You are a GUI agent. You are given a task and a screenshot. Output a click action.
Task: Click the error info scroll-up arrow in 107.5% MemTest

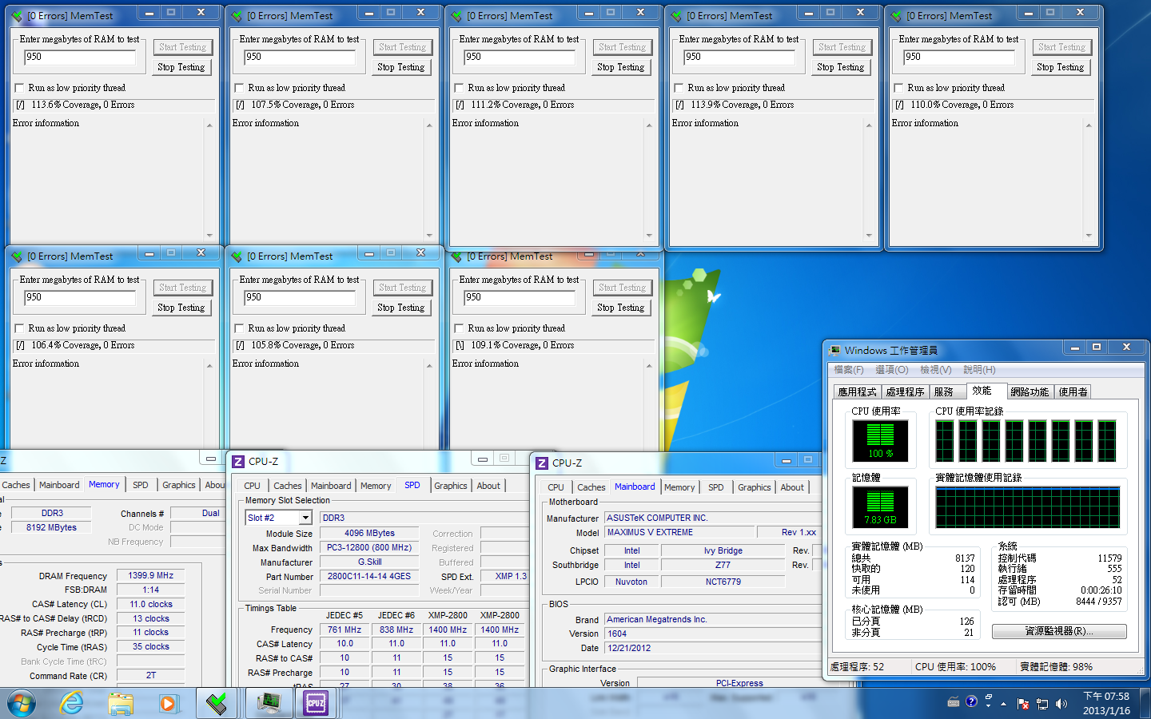pos(429,125)
